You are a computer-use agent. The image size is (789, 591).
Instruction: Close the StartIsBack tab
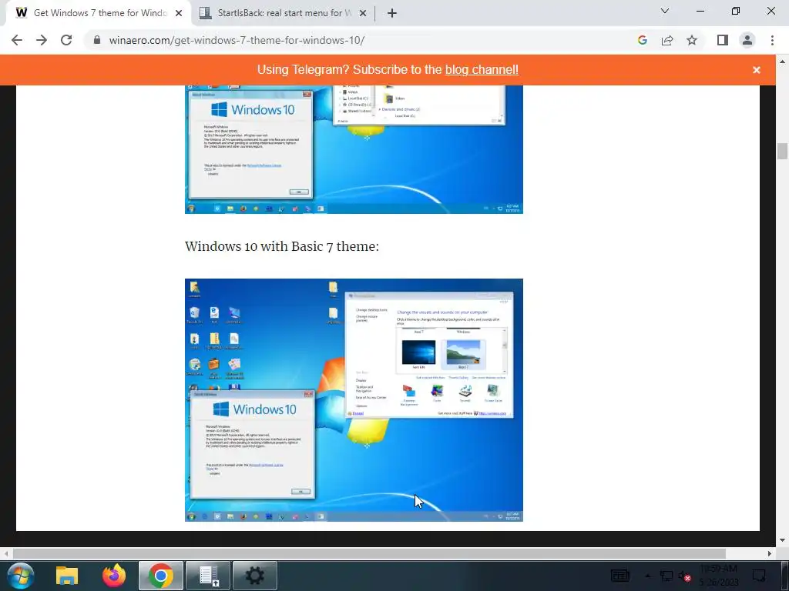(x=363, y=13)
